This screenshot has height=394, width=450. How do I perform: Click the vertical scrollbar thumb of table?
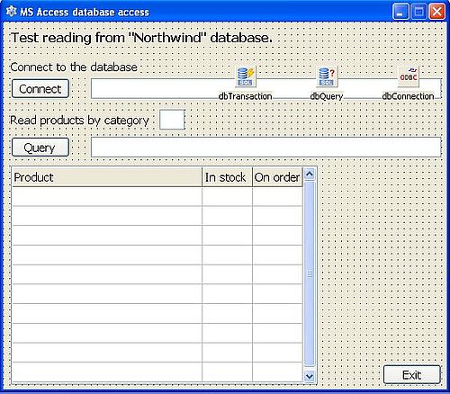(310, 273)
